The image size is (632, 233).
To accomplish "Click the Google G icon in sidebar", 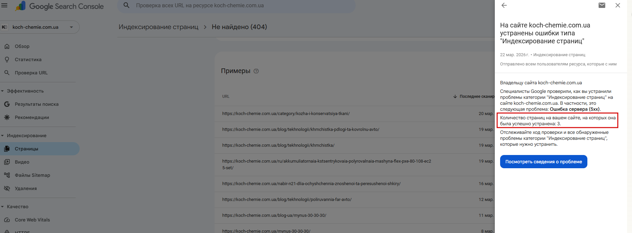I will [7, 104].
